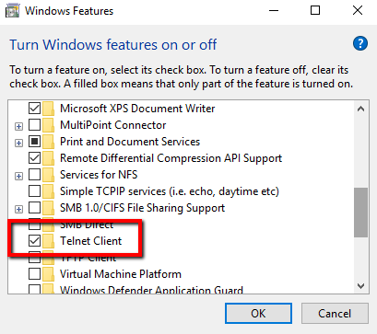Select the Microsoft XPS Document Writer item
This screenshot has height=334, width=377.
(x=137, y=109)
